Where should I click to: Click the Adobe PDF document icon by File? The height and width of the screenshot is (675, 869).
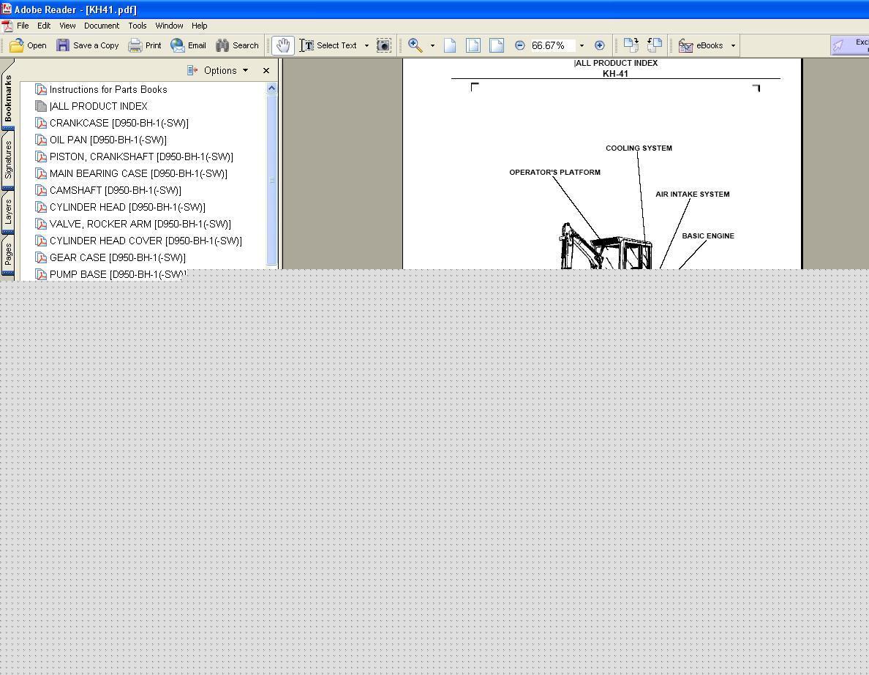click(7, 26)
